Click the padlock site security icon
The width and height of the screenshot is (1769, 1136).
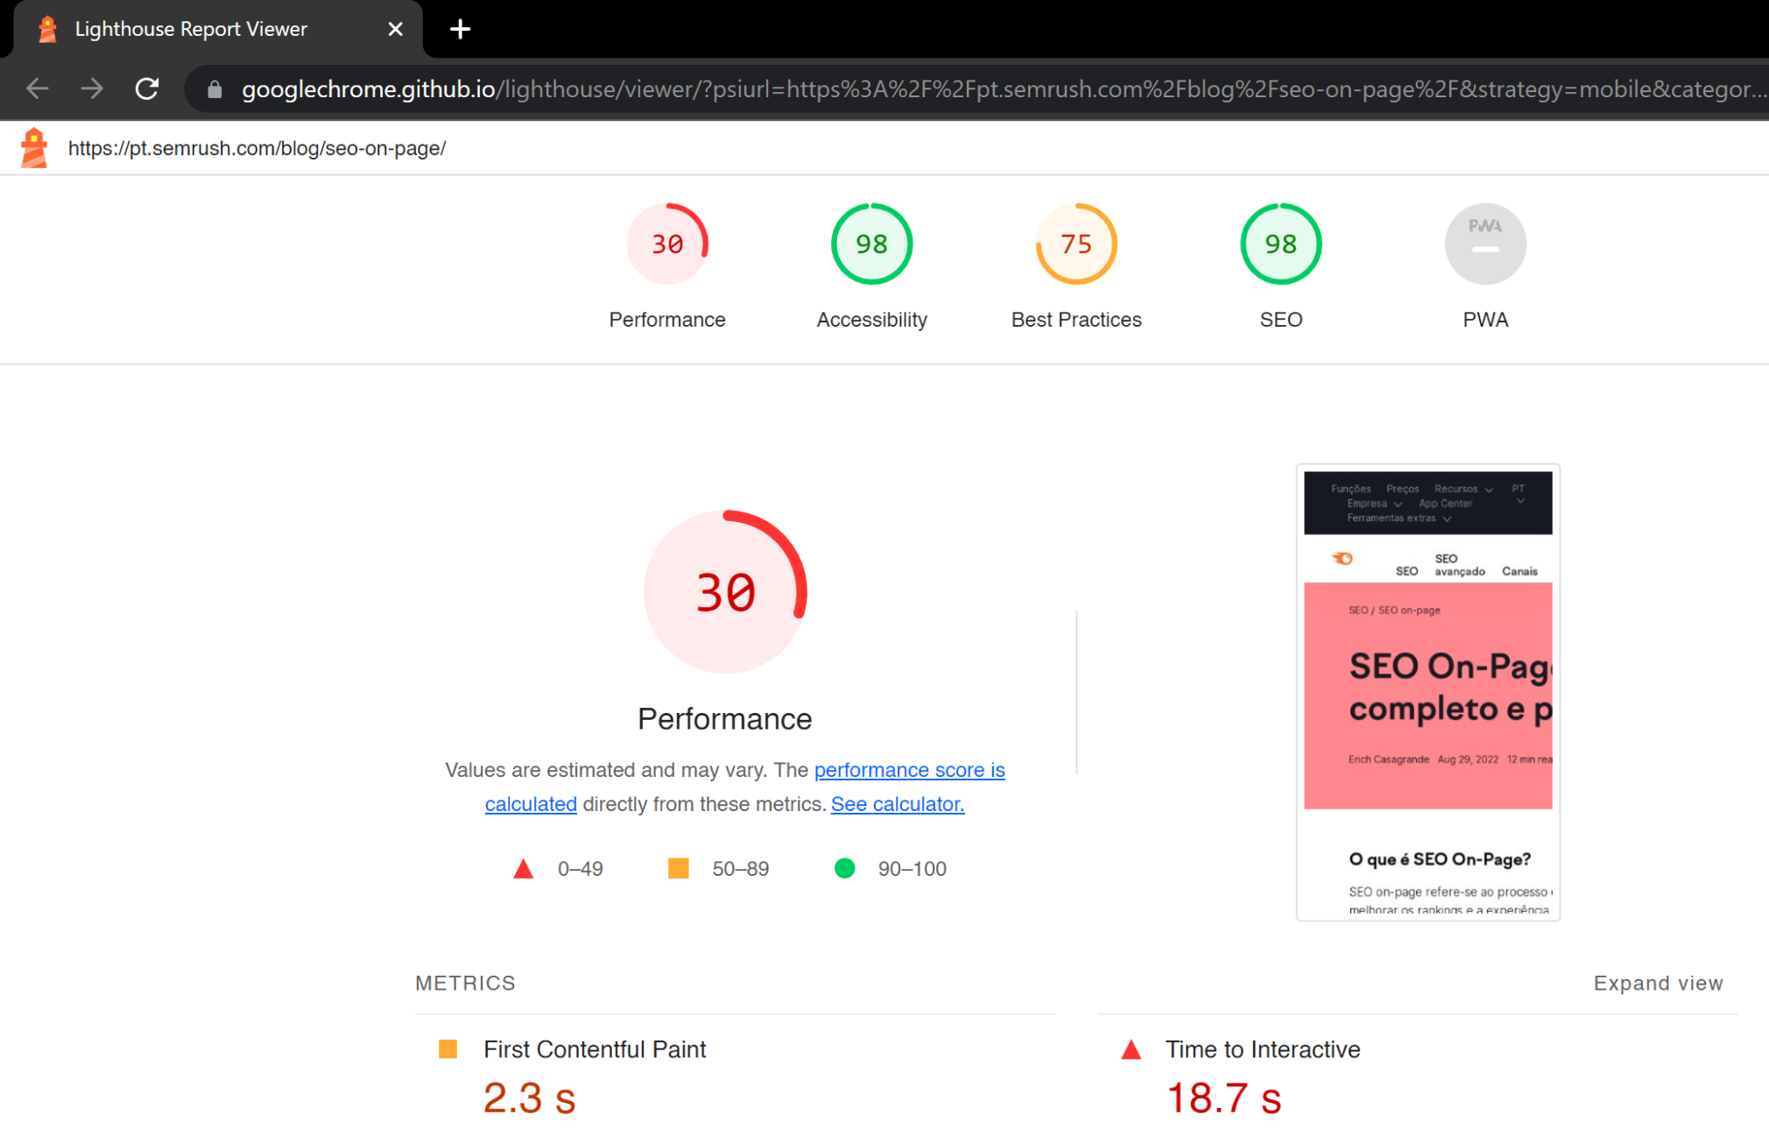215,89
